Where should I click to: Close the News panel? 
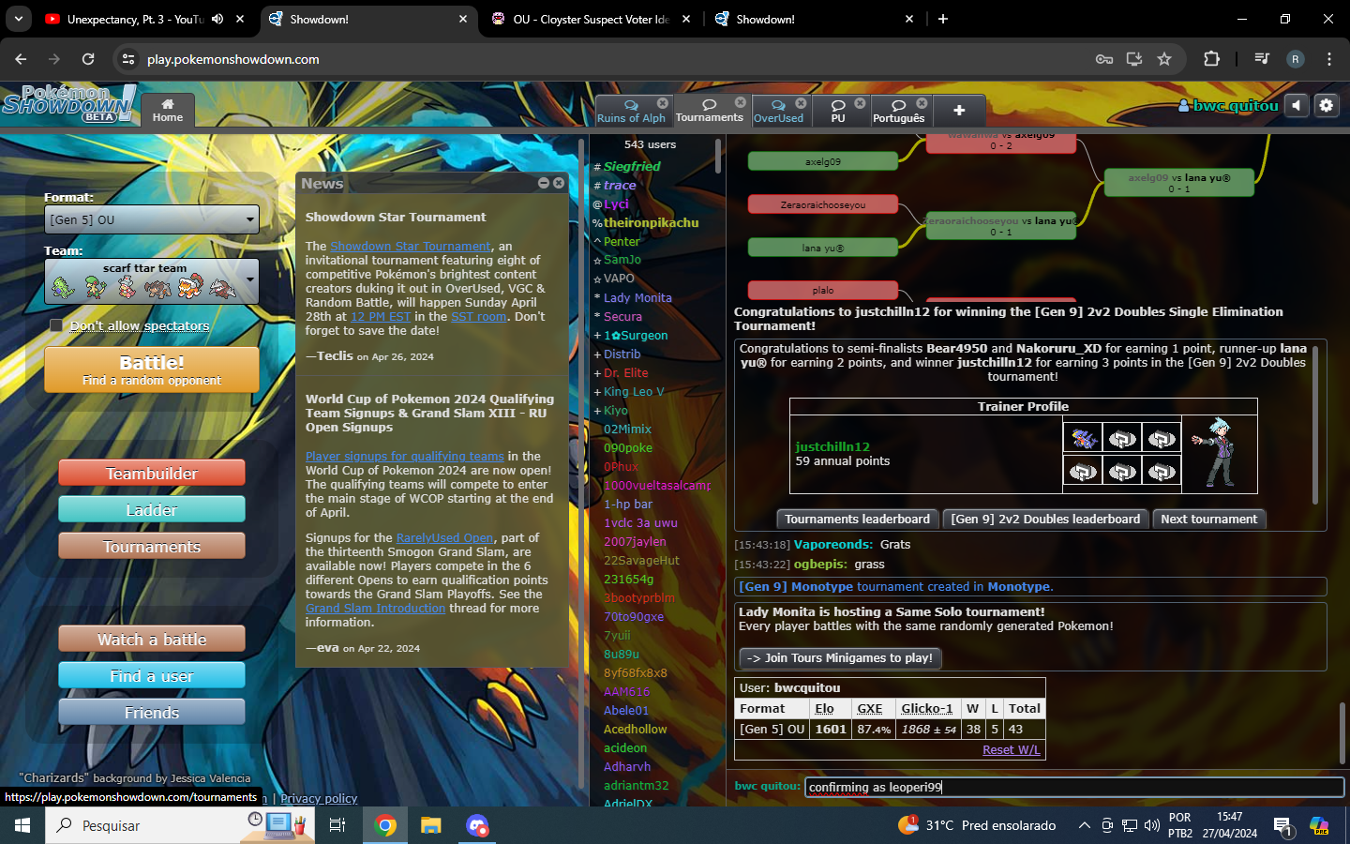tap(559, 183)
